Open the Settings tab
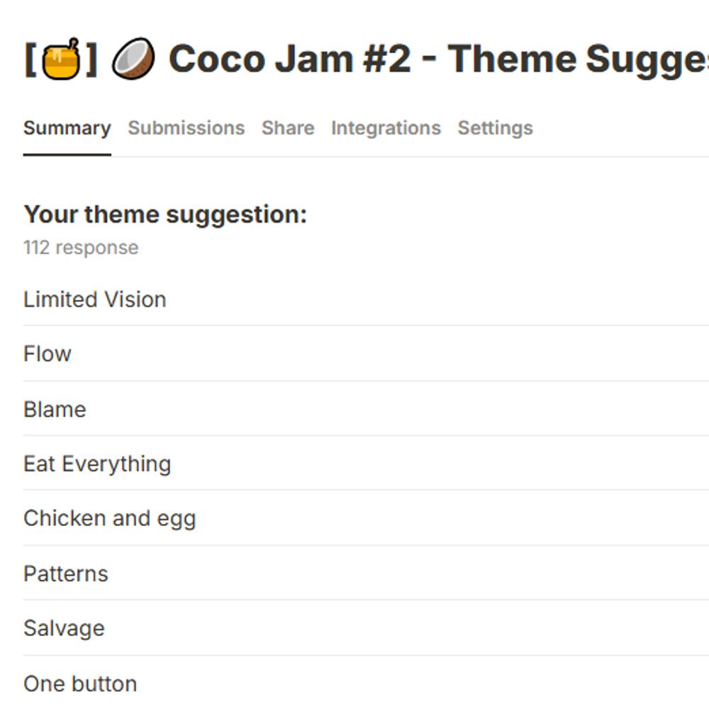 (x=495, y=128)
